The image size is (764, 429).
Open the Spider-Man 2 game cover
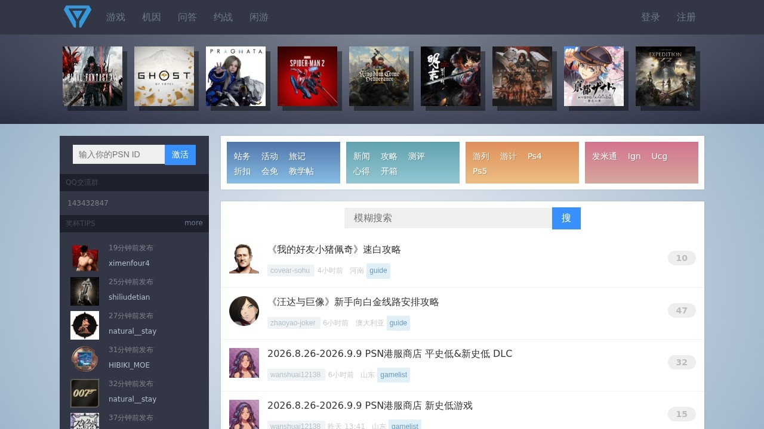pos(307,76)
